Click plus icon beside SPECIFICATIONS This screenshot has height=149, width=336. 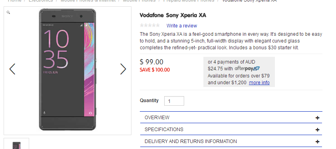click(x=317, y=130)
